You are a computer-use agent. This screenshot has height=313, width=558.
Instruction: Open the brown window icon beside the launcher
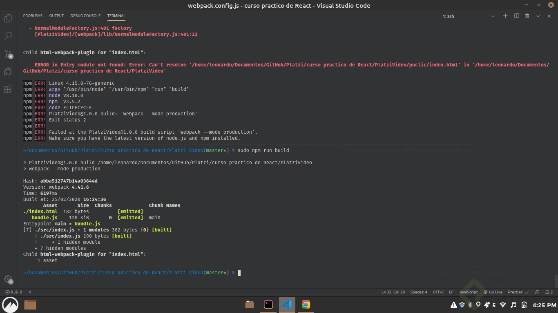[30, 304]
